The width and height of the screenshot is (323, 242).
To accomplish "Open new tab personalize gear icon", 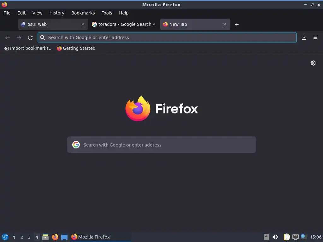I will point(313,63).
